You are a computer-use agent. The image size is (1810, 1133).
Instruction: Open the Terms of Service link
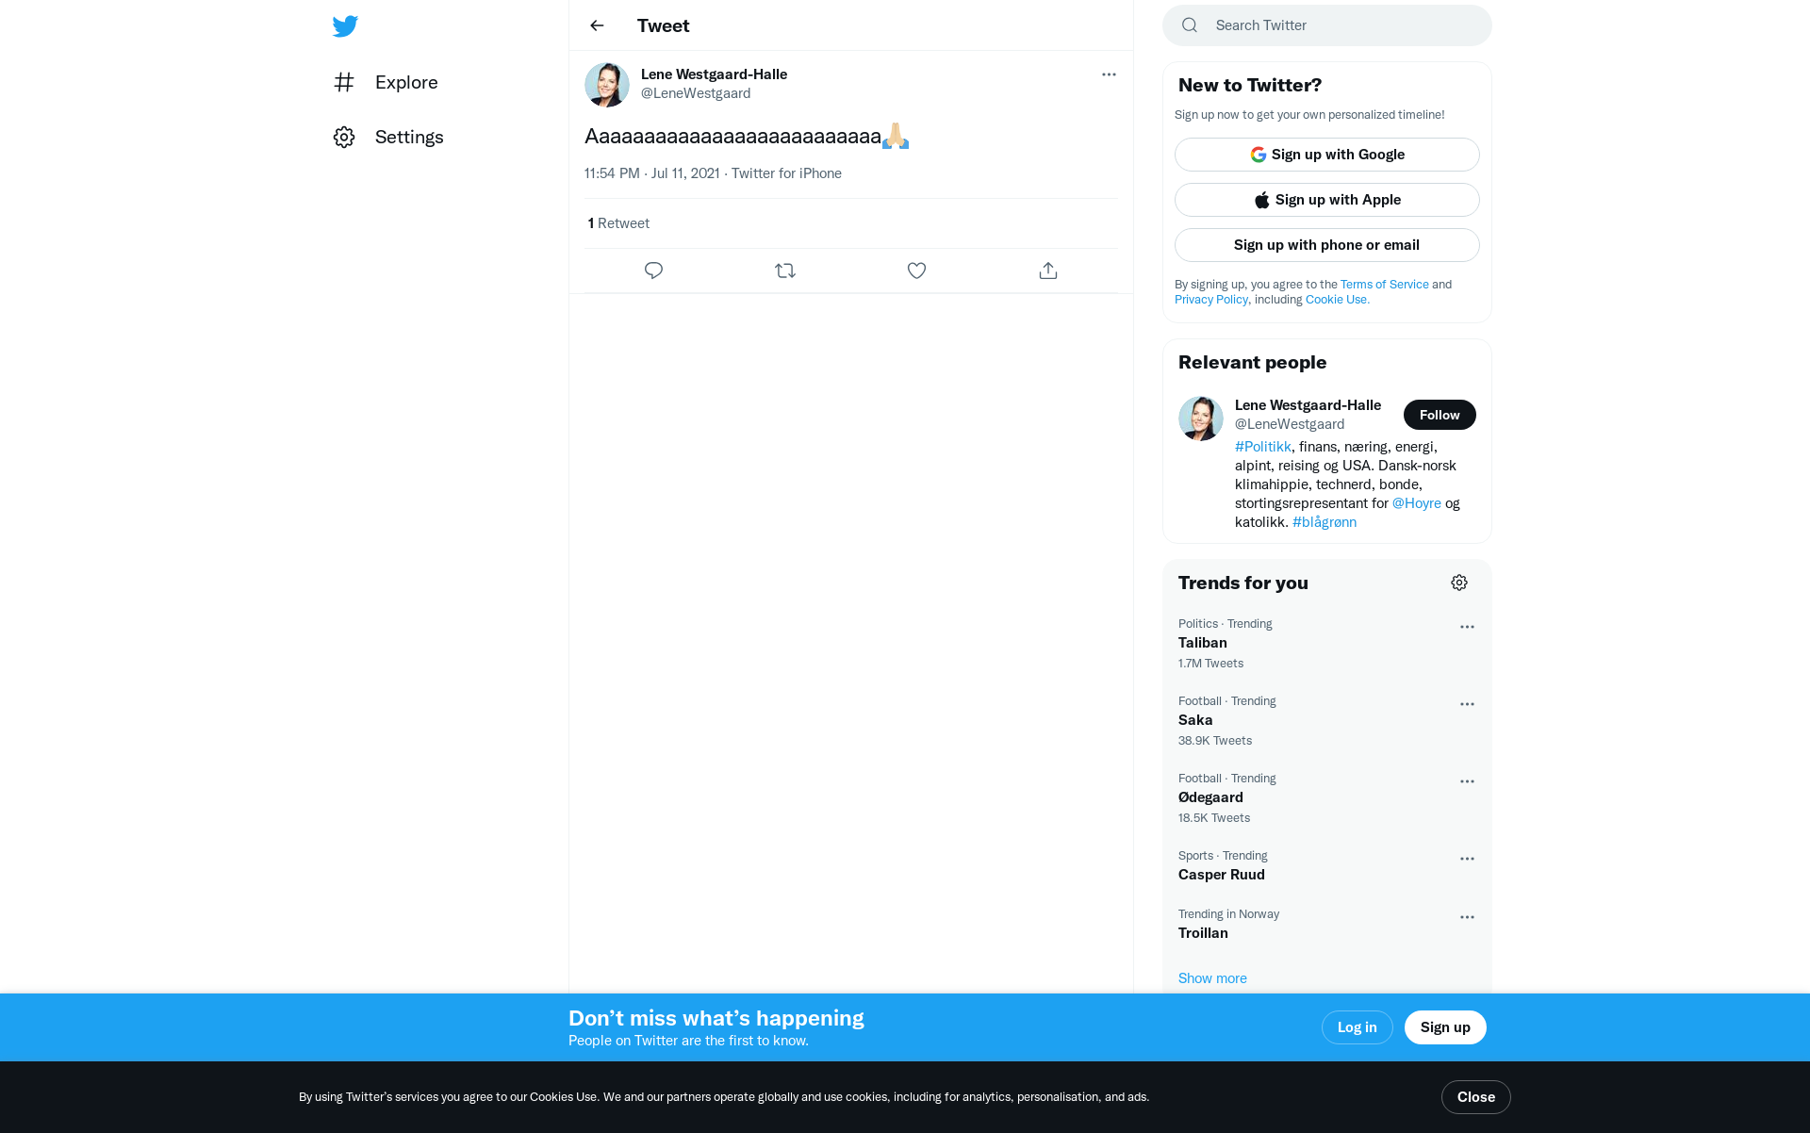(x=1384, y=284)
